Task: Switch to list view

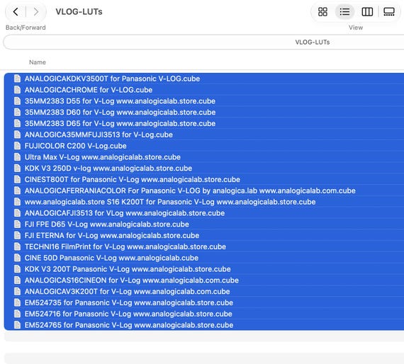Action: [344, 11]
